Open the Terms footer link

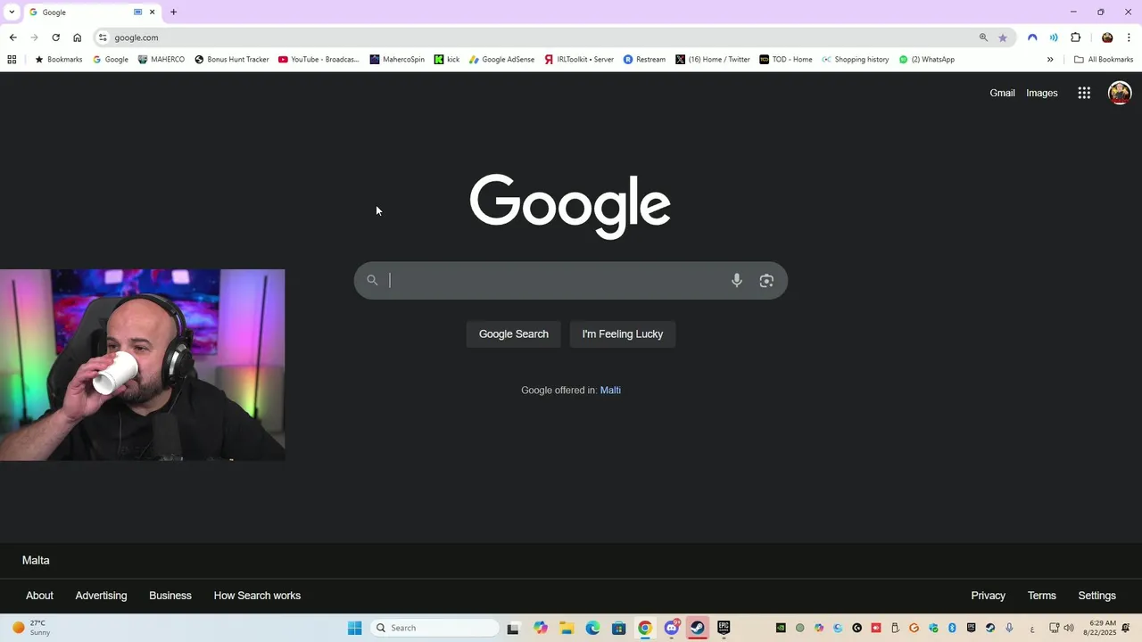[1041, 596]
